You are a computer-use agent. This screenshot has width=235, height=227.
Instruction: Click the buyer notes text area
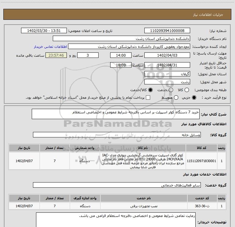coord(116,220)
